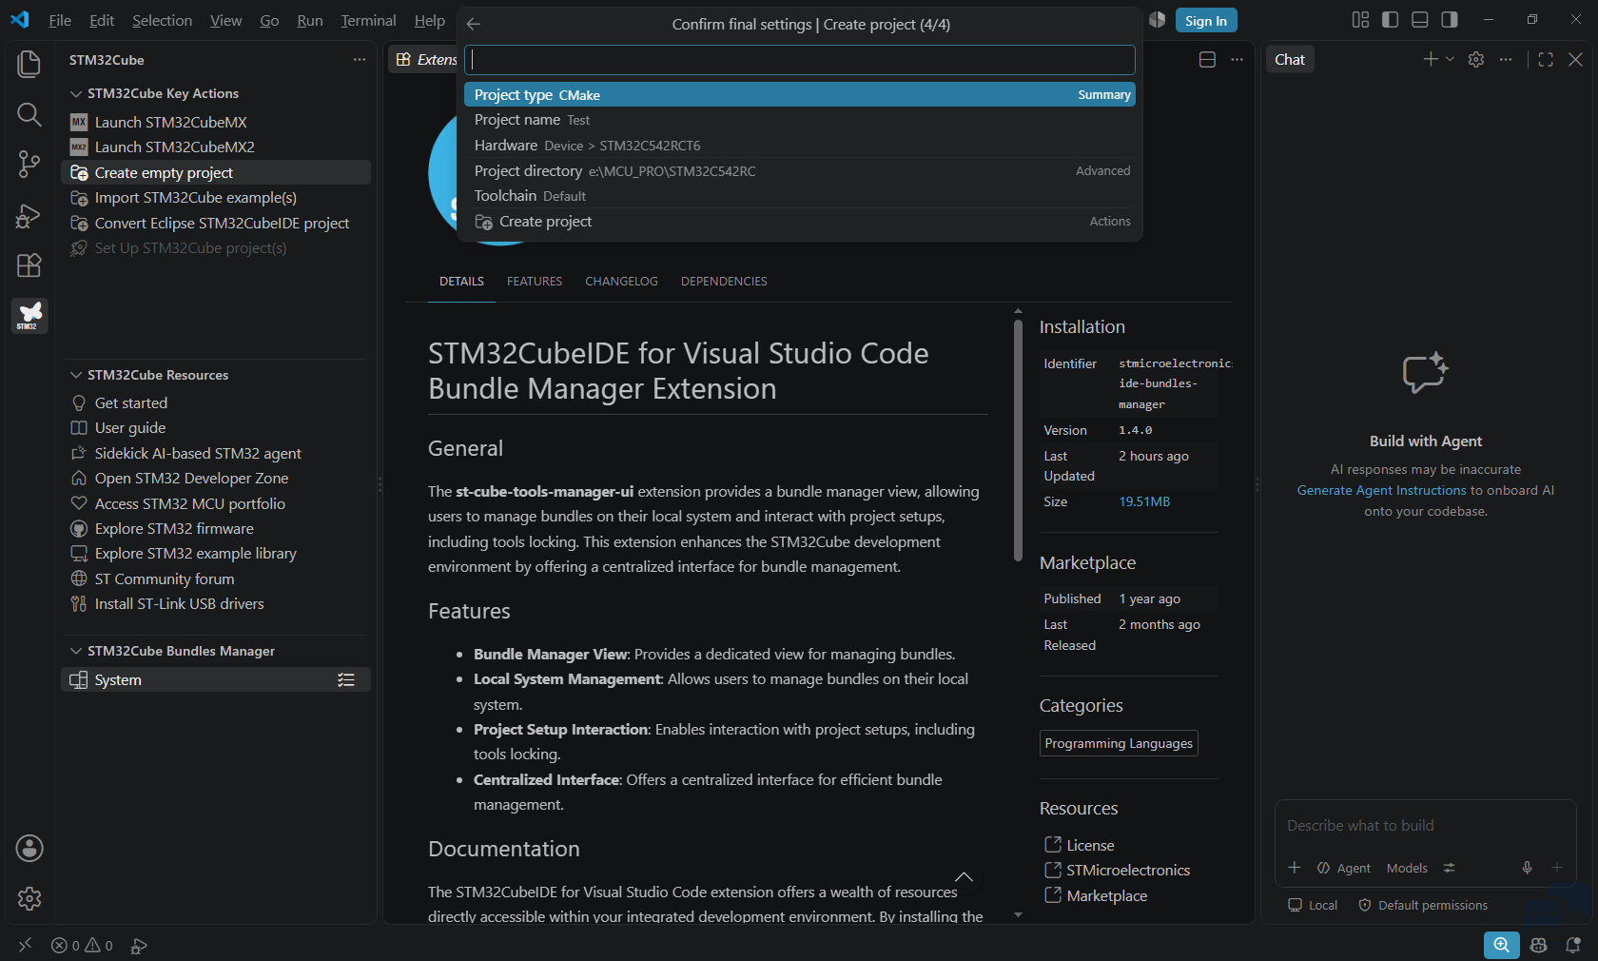Open the remote window indicator in status bar
The width and height of the screenshot is (1598, 961).
coord(25,945)
